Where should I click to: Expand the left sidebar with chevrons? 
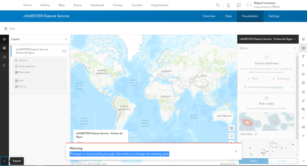pyautogui.click(x=4, y=161)
